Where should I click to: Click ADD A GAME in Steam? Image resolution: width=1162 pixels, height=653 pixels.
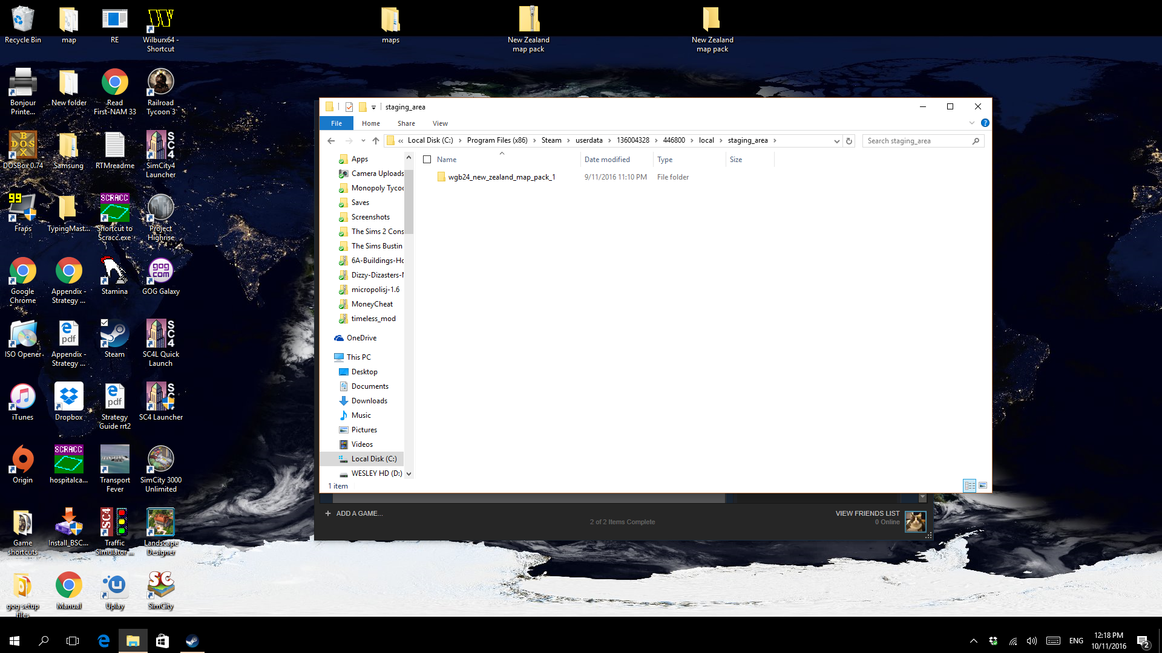click(x=354, y=513)
